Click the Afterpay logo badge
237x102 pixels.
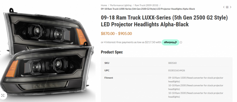pyautogui.click(x=170, y=42)
